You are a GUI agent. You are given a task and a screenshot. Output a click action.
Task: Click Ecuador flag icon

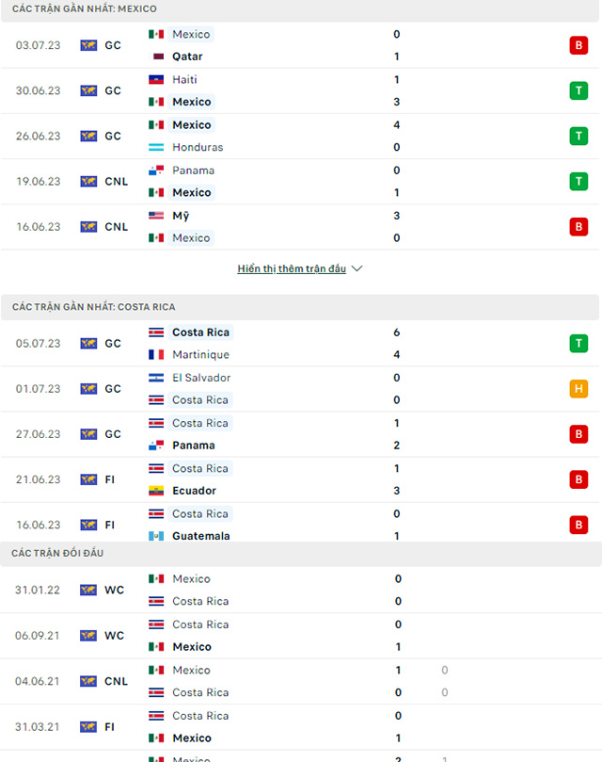click(x=156, y=491)
